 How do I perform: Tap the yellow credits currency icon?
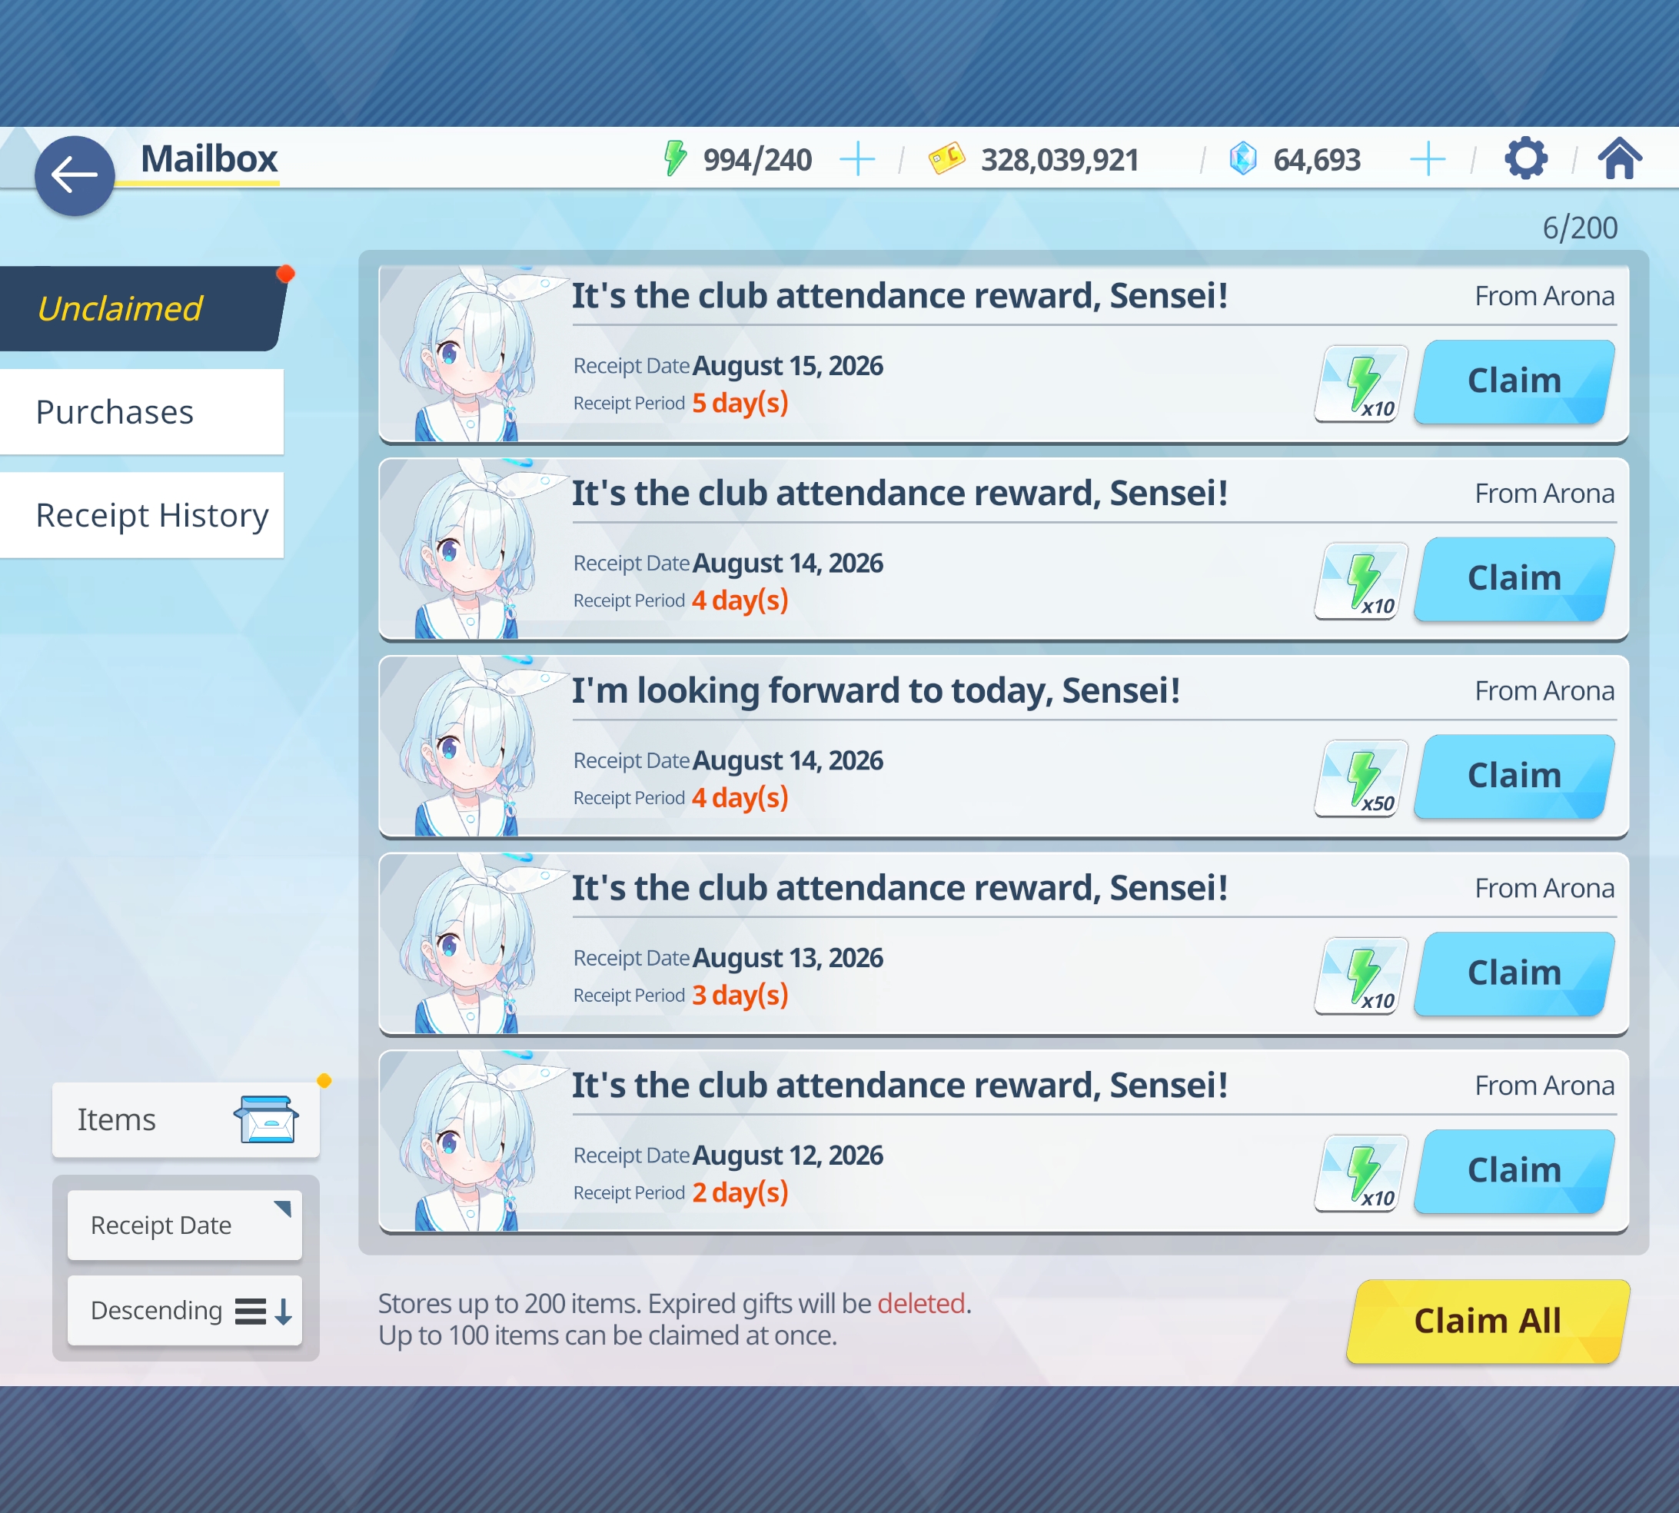pyautogui.click(x=946, y=158)
